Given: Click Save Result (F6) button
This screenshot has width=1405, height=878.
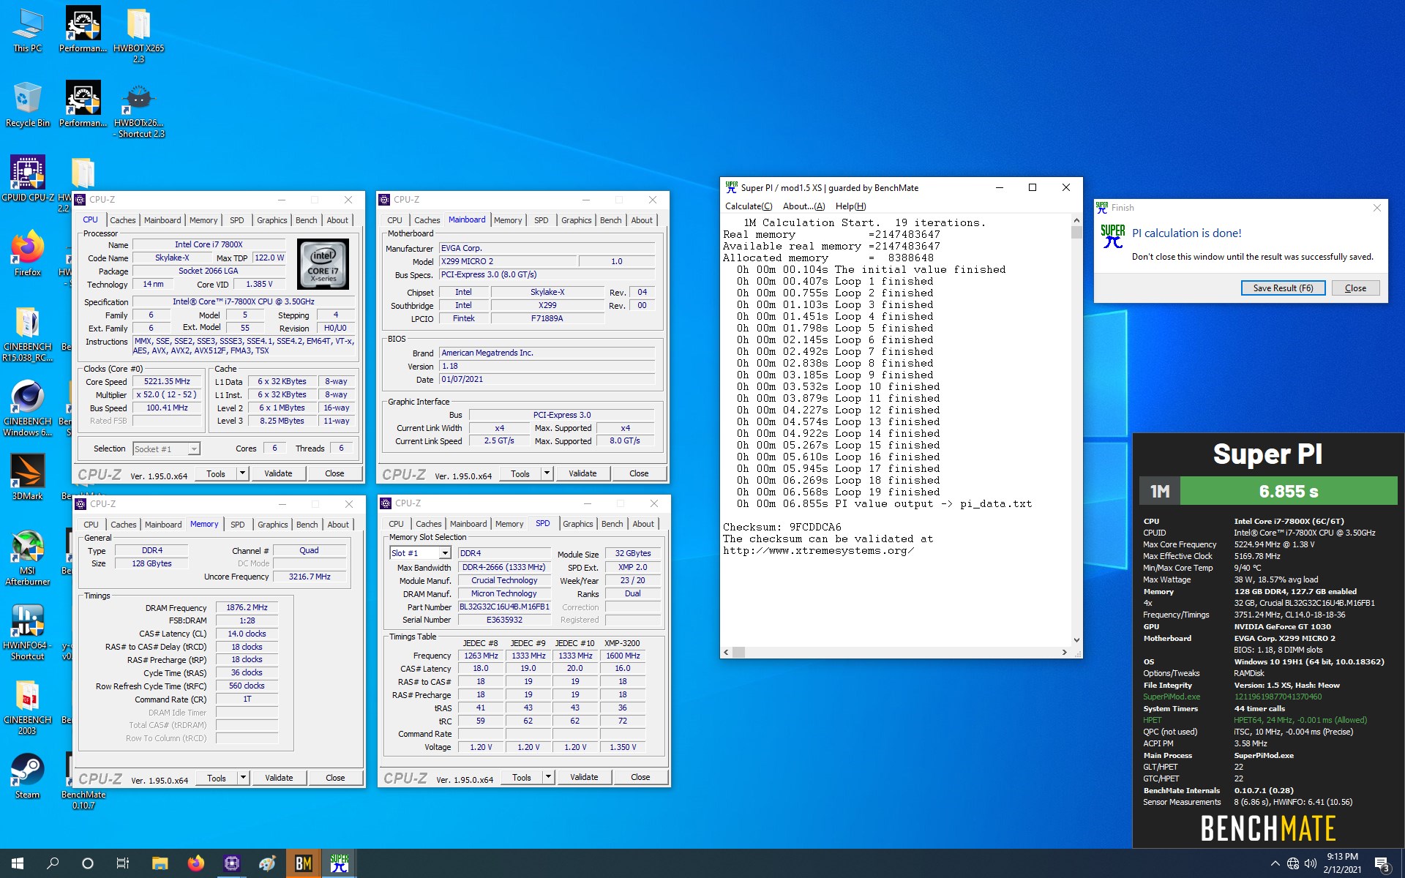Looking at the screenshot, I should 1283,288.
